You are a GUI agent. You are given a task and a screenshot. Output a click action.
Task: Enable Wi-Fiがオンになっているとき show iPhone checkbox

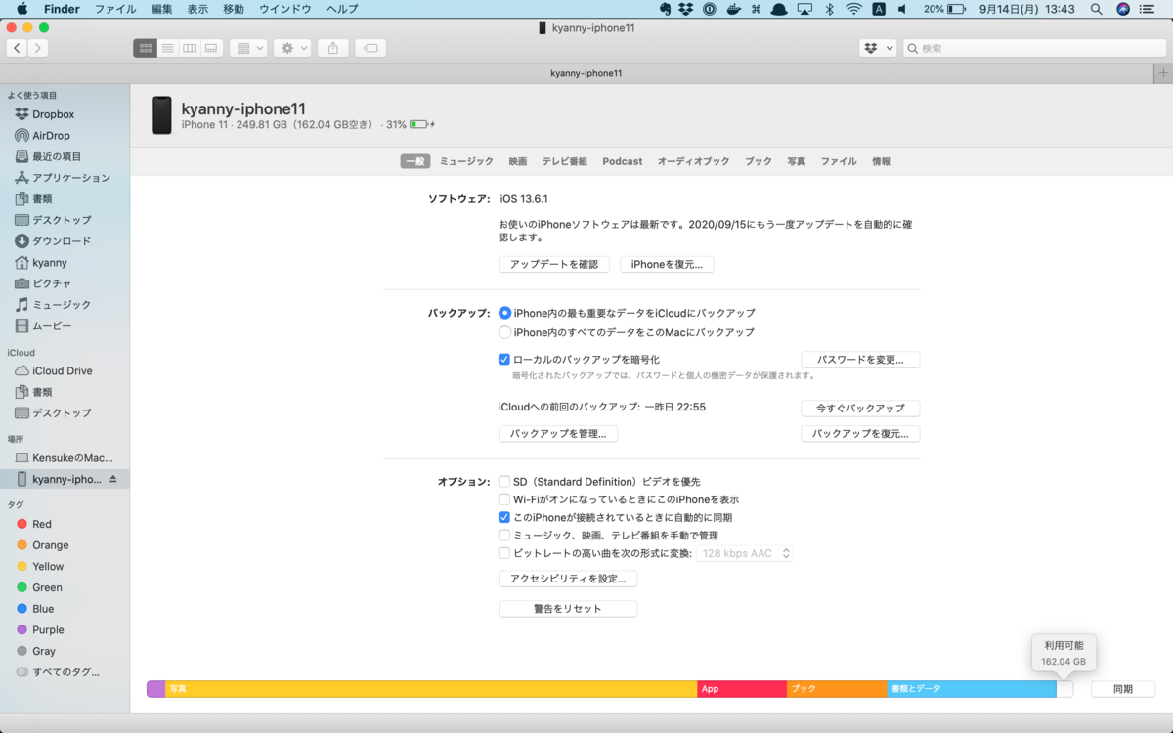coord(504,499)
